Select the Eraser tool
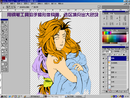 [3, 39]
